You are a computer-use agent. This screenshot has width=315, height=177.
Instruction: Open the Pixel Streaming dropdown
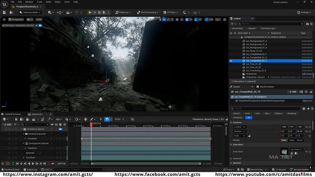point(148,12)
